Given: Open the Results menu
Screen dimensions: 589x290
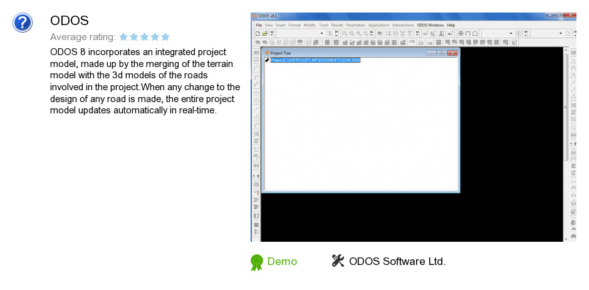Looking at the screenshot, I should 337,25.
